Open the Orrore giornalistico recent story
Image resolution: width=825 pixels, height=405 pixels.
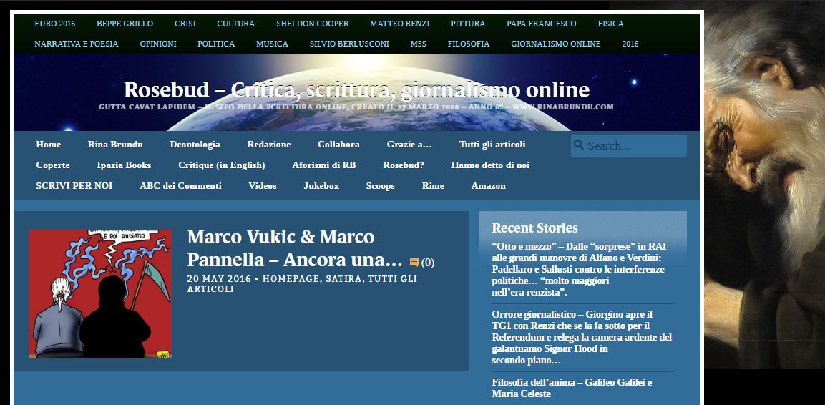(582, 338)
